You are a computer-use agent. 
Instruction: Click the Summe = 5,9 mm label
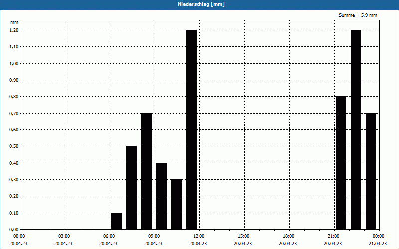[x=358, y=15]
